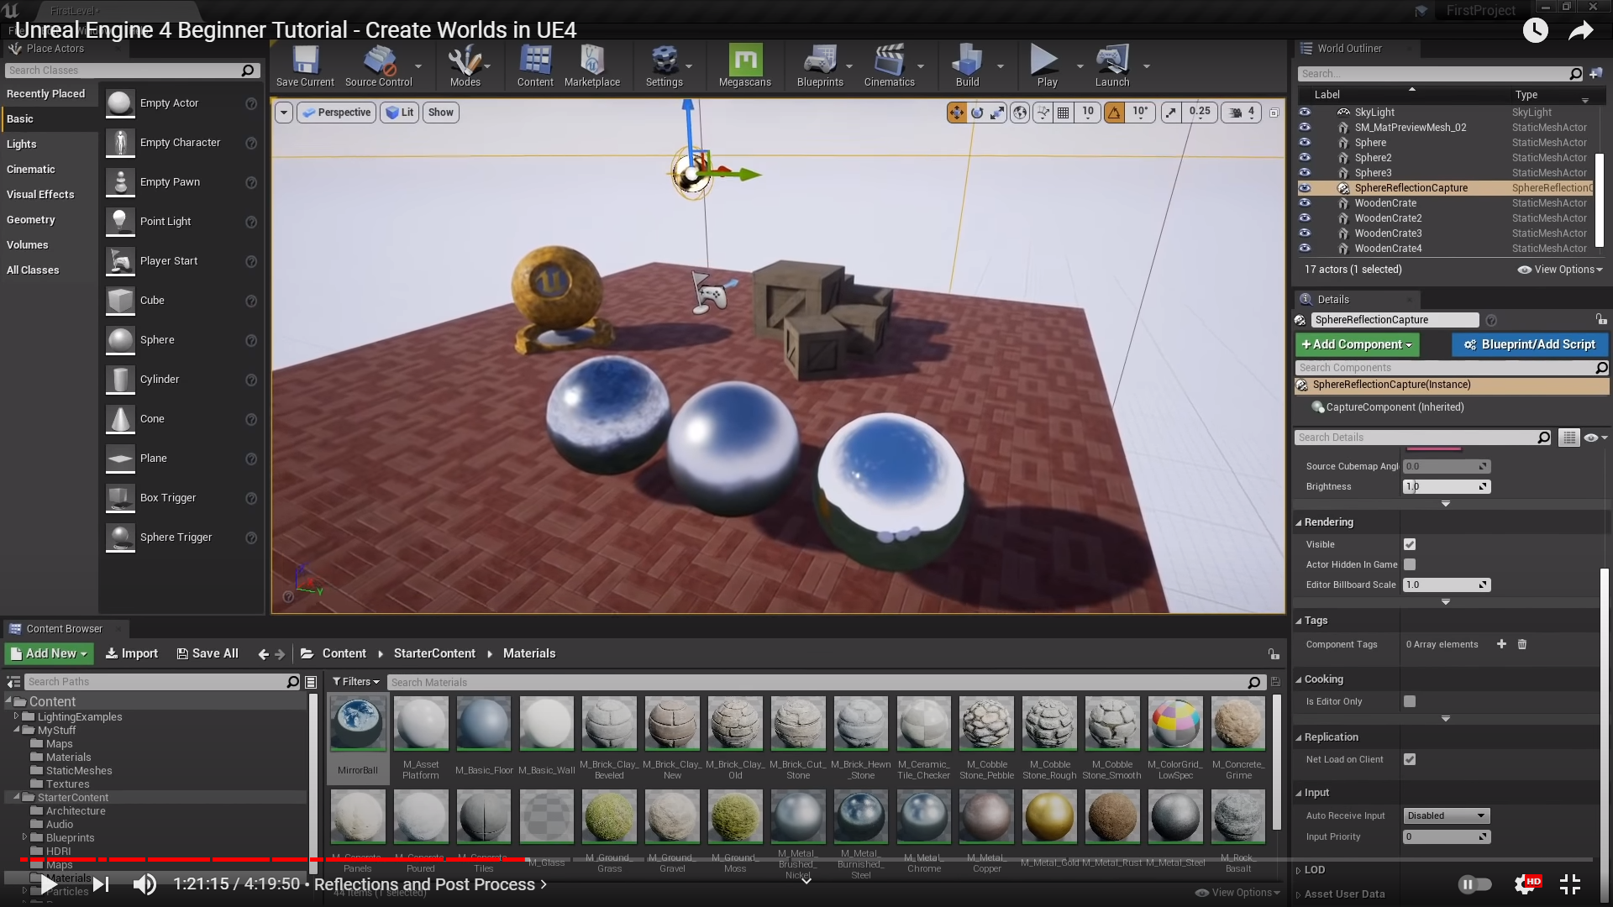Open the Auto Receive Input dropdown

(x=1446, y=816)
